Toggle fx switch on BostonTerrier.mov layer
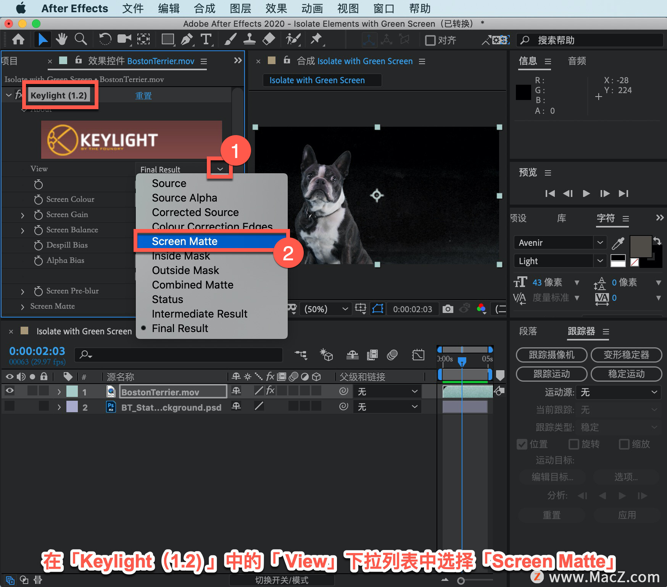Viewport: 667px width, 587px height. (270, 390)
